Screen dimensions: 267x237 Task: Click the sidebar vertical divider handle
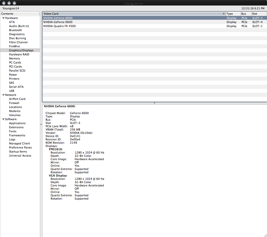41,124
